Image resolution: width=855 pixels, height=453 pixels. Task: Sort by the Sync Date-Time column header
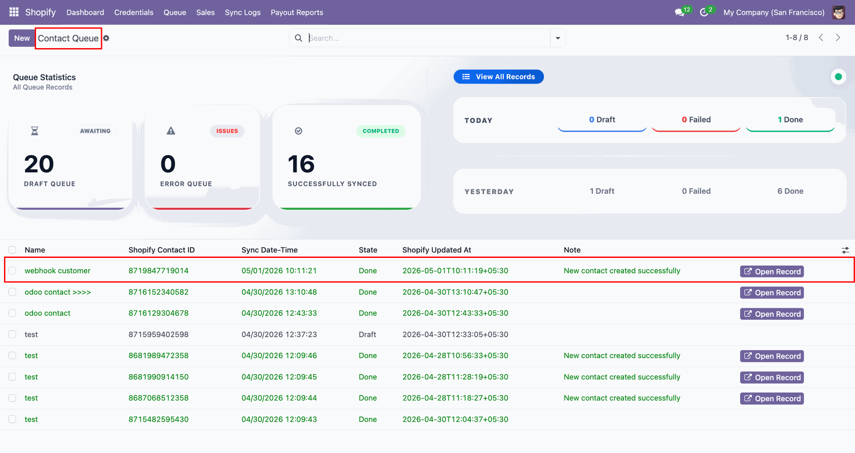pos(269,250)
